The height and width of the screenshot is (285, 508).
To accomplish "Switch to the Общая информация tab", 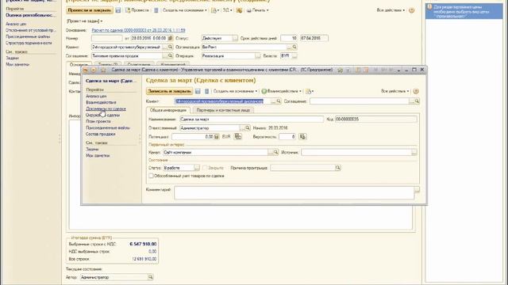I will pos(168,110).
